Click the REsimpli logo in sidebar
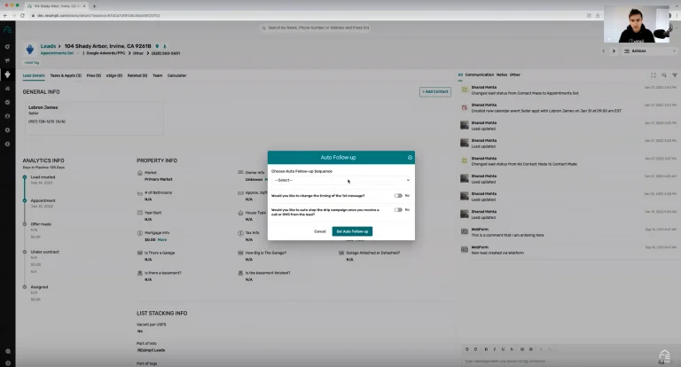 7,29
